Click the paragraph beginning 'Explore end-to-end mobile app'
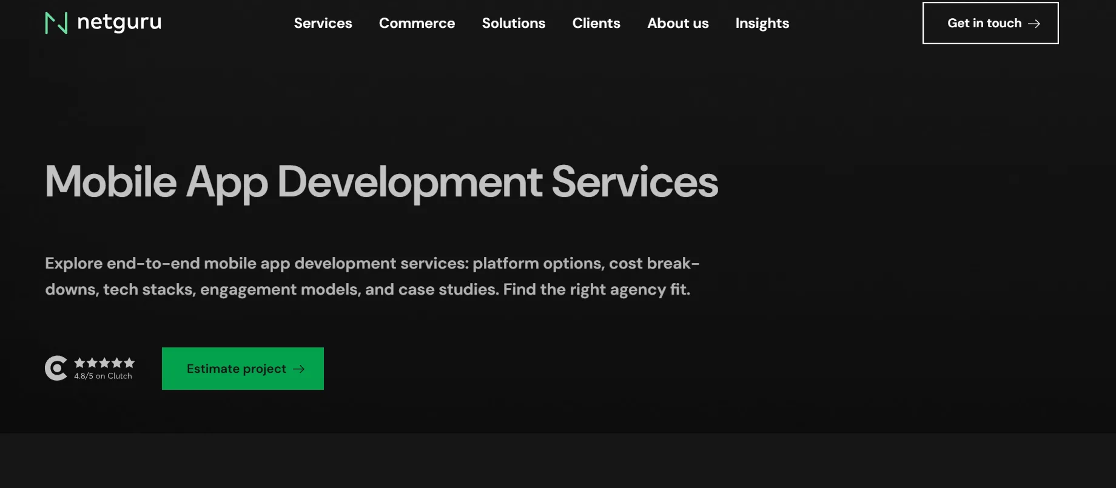The width and height of the screenshot is (1116, 488). (x=372, y=276)
